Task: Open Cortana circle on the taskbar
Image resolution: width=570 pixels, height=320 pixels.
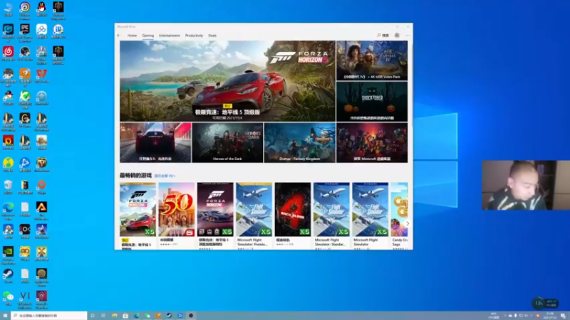Action: [x=93, y=316]
